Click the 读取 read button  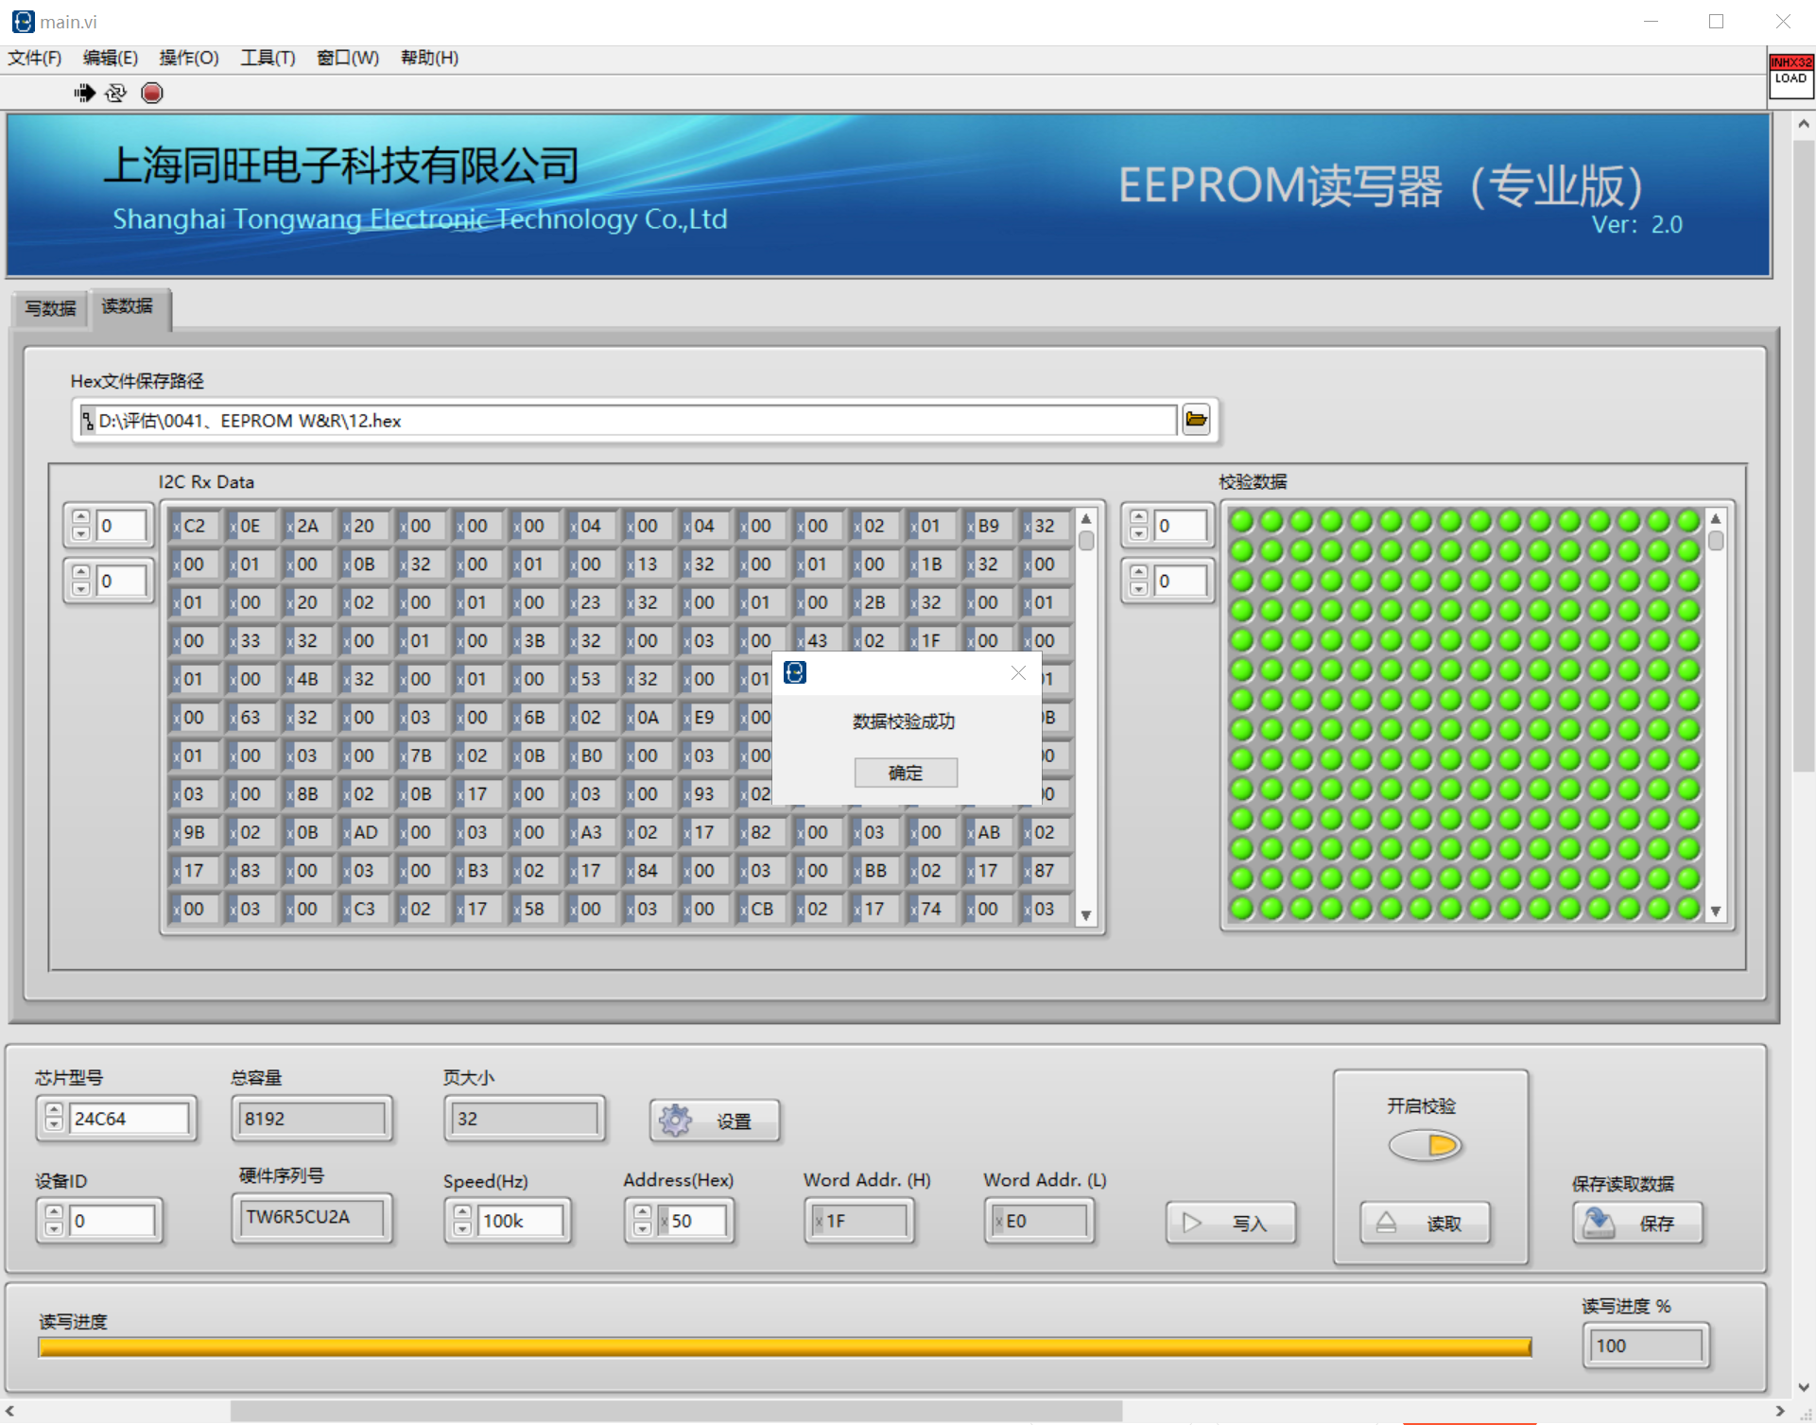1426,1223
